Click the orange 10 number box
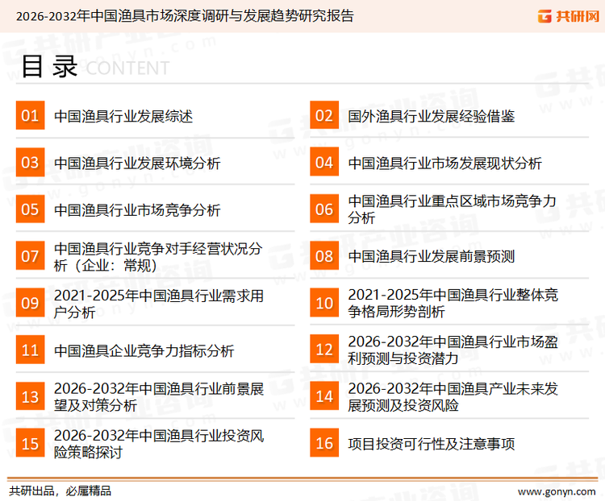 click(324, 303)
